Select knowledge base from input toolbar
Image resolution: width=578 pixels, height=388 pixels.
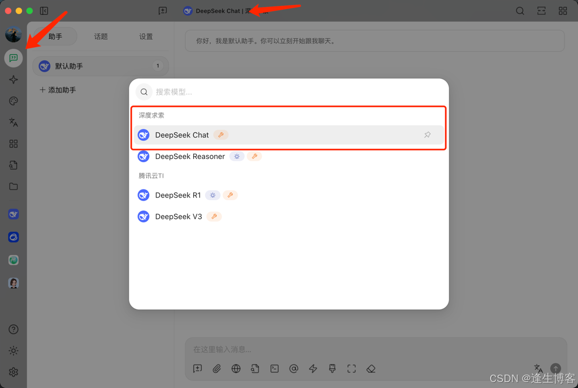coord(255,369)
